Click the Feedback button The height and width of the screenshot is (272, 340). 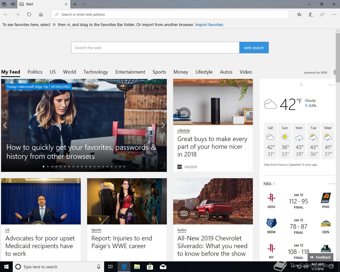click(x=320, y=257)
